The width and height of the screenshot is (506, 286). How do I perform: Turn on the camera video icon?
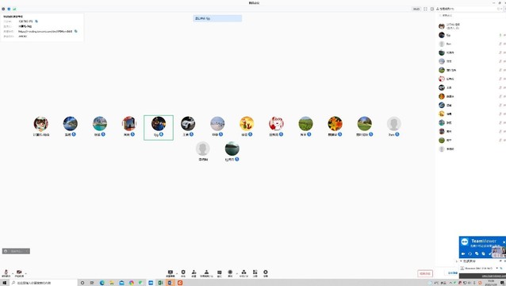[x=19, y=273]
